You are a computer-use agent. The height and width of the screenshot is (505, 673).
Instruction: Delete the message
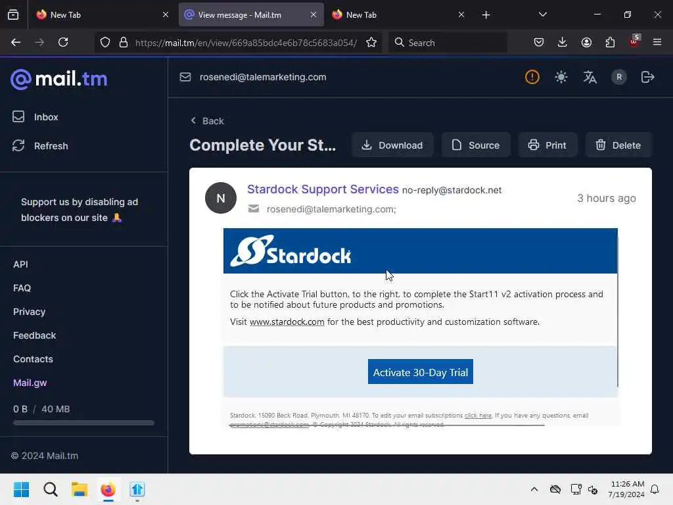[618, 145]
